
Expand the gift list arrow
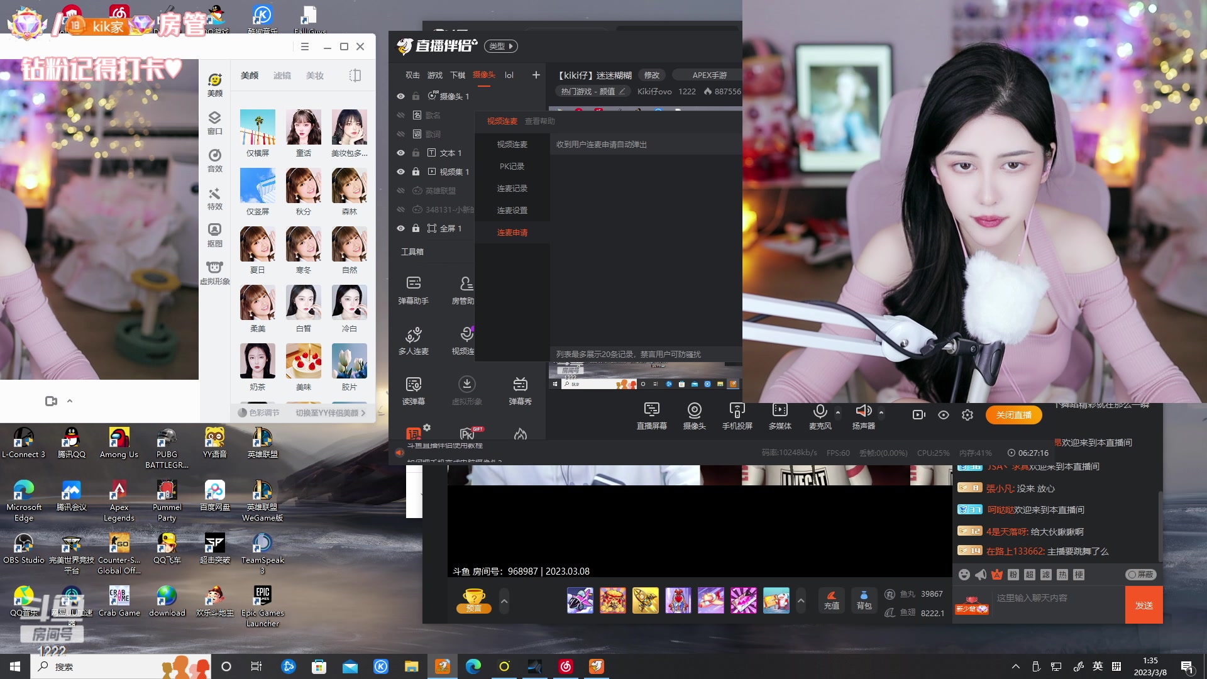(800, 600)
